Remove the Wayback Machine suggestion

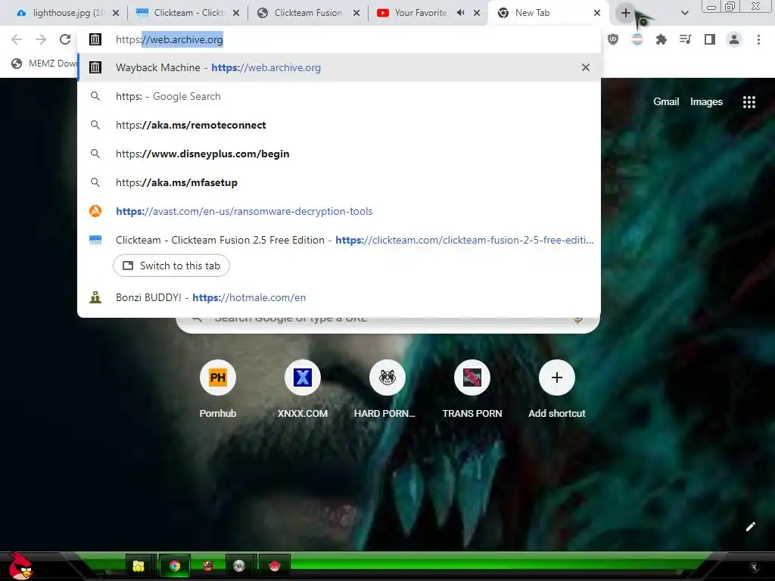pos(586,67)
